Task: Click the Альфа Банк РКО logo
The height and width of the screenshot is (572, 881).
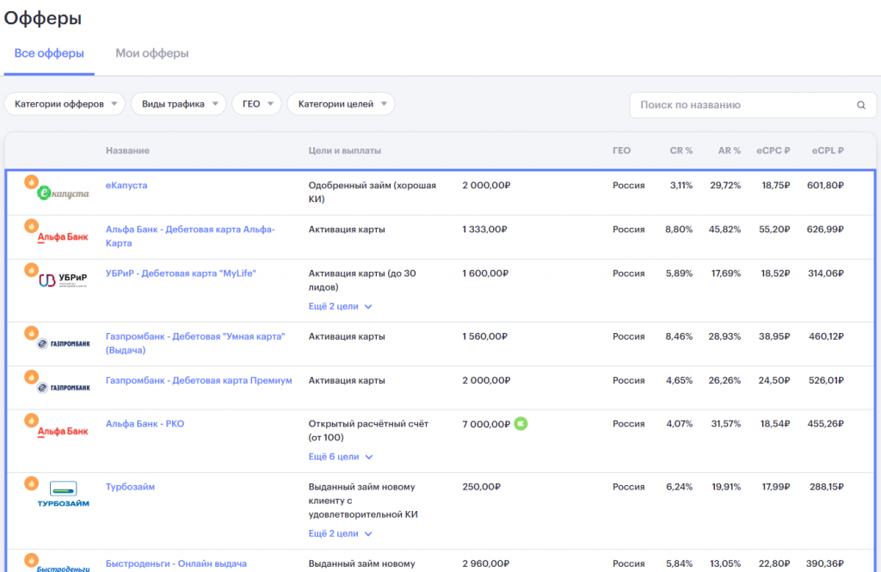Action: tap(63, 432)
